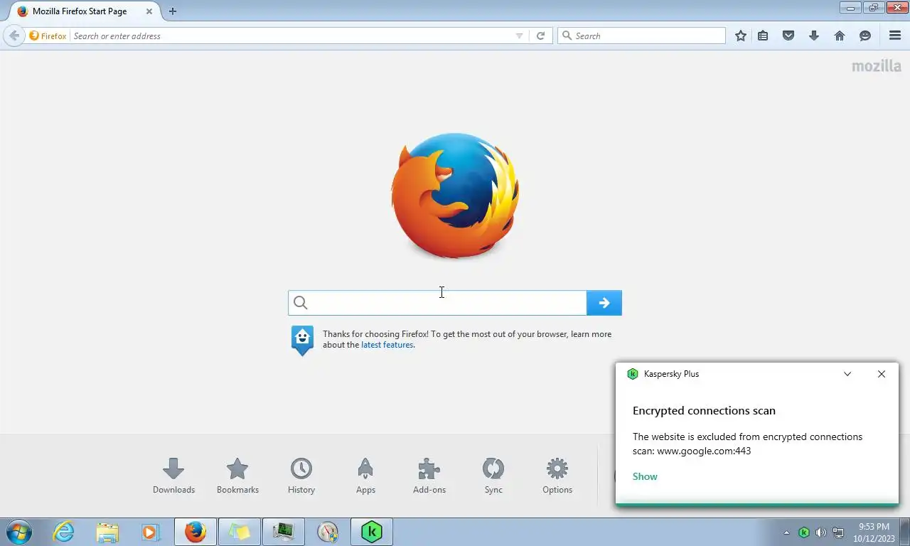
Task: Click the Firefox logo image
Action: click(455, 196)
